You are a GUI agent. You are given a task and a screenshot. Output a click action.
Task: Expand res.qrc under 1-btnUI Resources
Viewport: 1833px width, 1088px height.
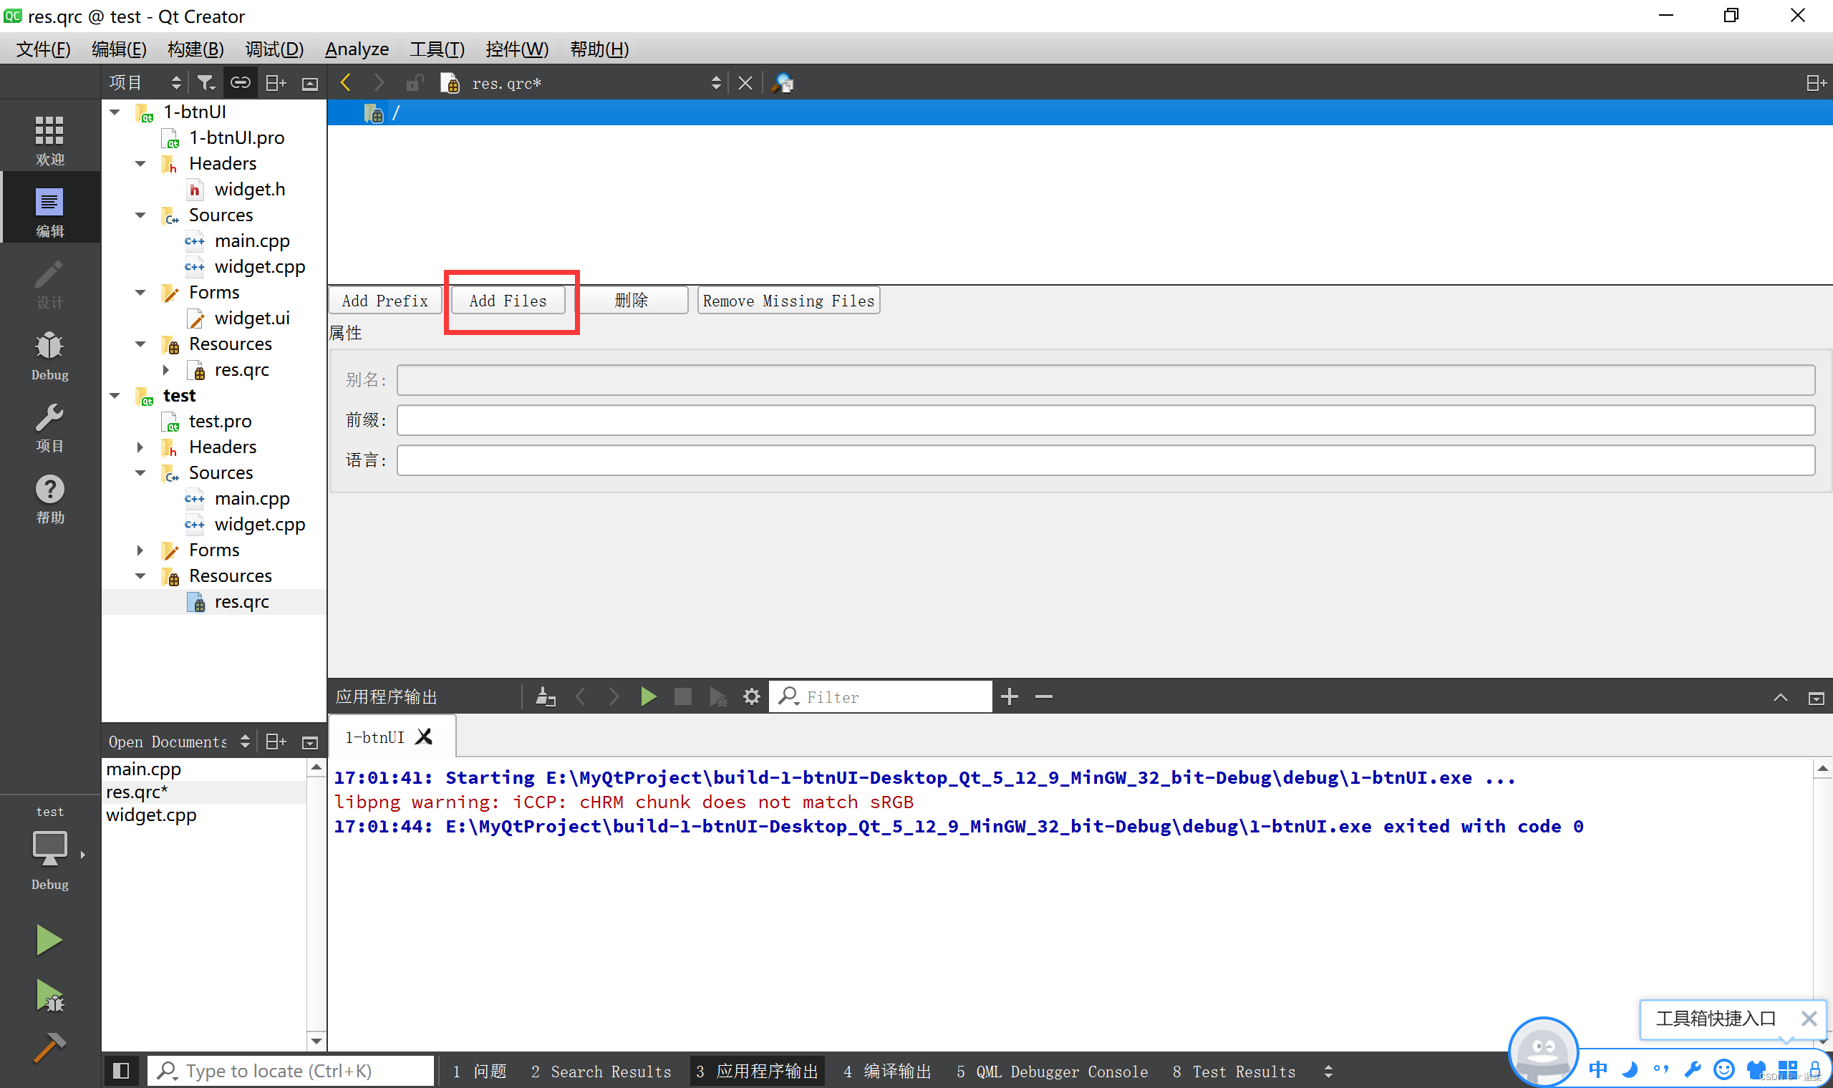coord(165,369)
